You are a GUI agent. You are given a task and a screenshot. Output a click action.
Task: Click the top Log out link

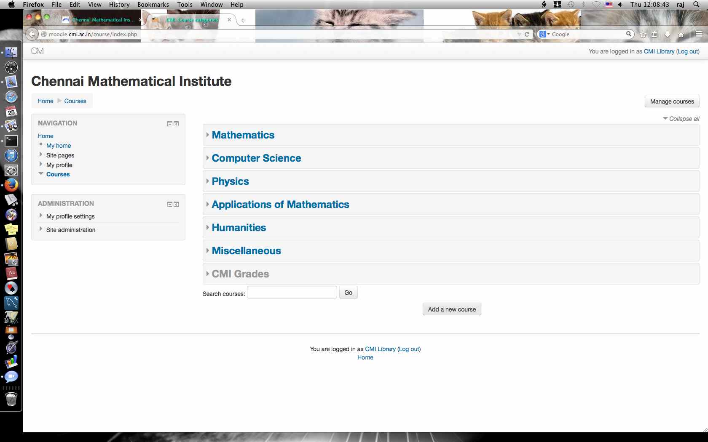[688, 51]
